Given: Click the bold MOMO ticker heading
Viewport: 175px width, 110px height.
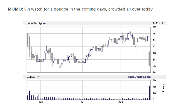Looking at the screenshot, I should pyautogui.click(x=15, y=9).
